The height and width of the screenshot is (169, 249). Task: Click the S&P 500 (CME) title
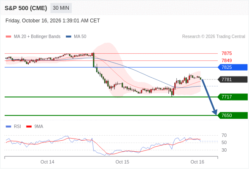click(x=26, y=8)
